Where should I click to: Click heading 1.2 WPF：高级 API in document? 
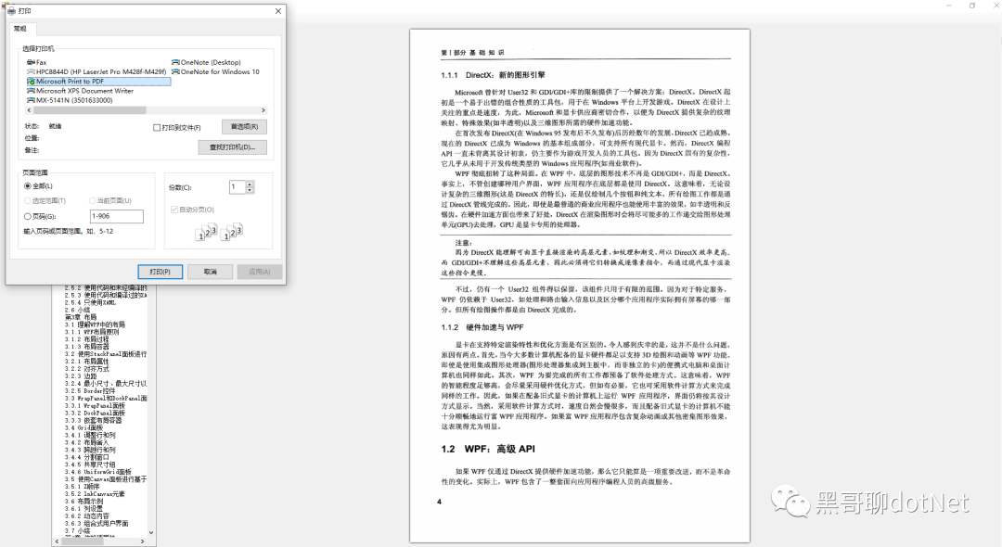pos(488,449)
